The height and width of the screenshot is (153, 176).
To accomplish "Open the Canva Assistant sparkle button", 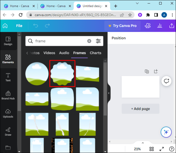I will [166, 132].
